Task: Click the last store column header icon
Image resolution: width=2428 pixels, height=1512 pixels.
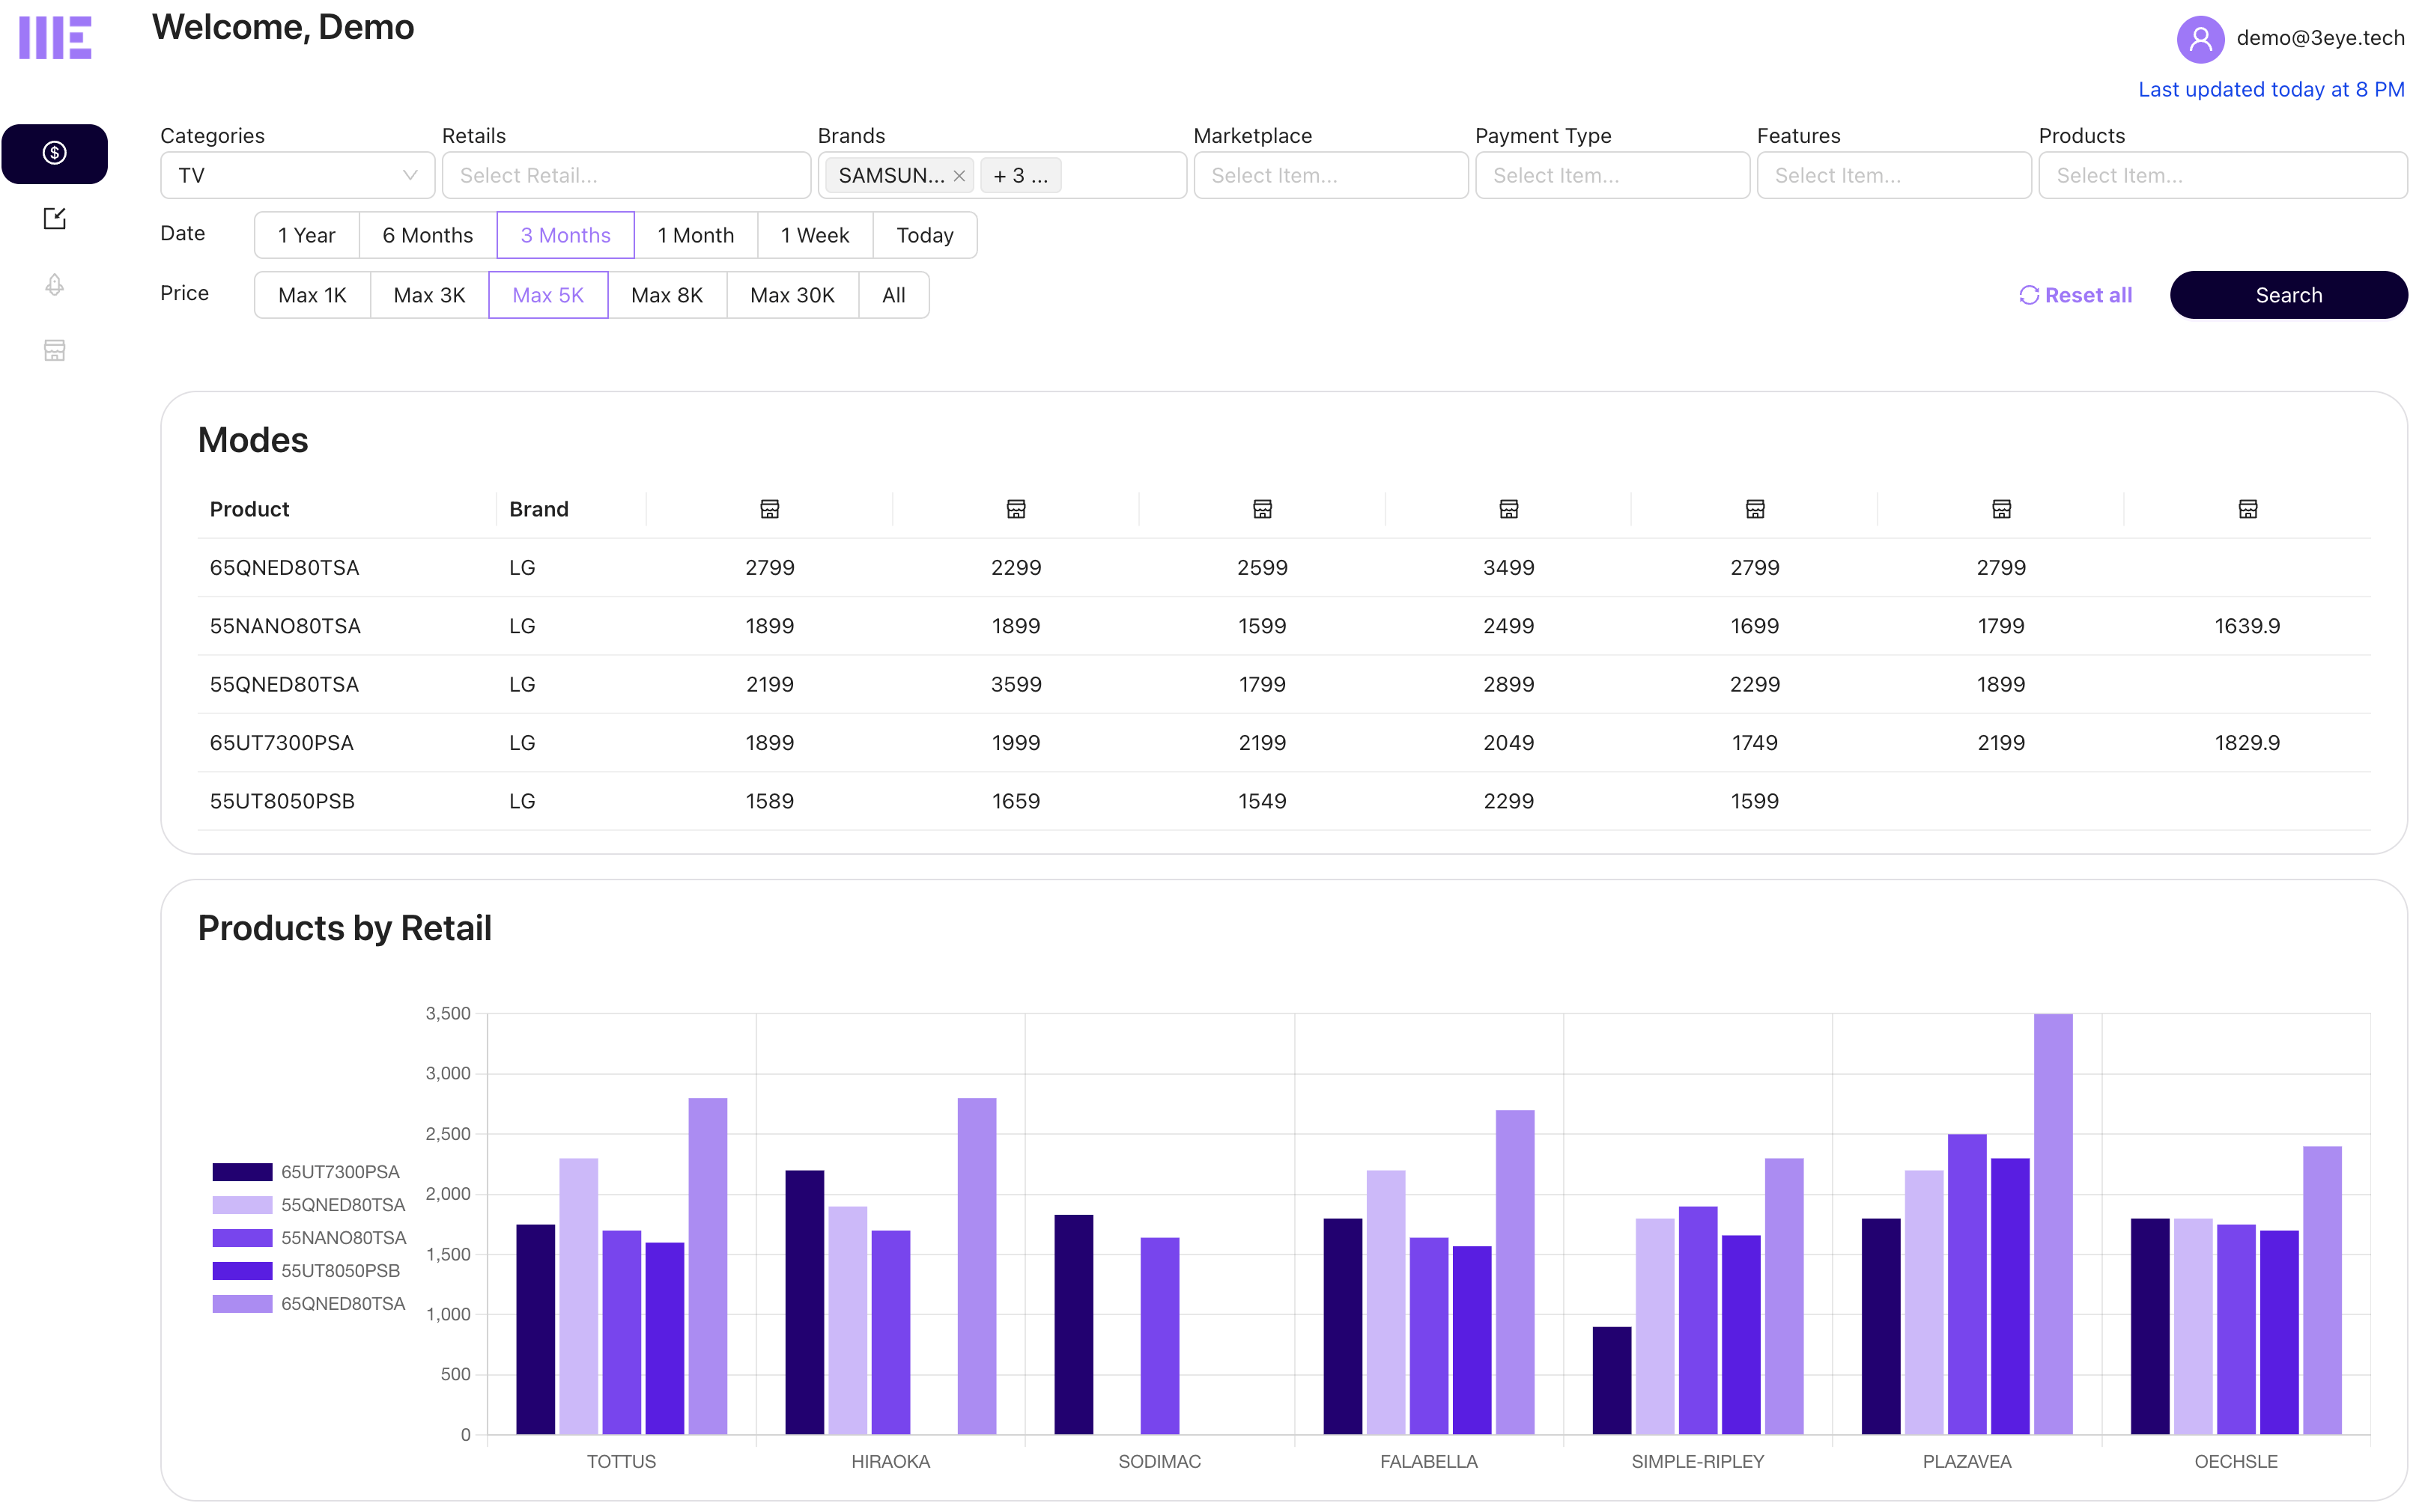Action: [x=2247, y=509]
